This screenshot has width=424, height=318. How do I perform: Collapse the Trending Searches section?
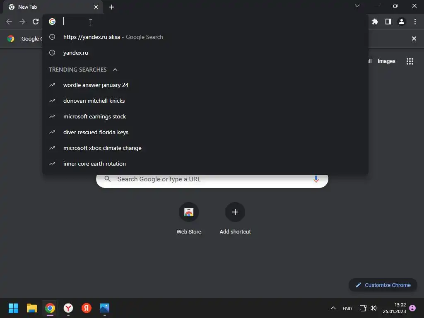click(115, 70)
